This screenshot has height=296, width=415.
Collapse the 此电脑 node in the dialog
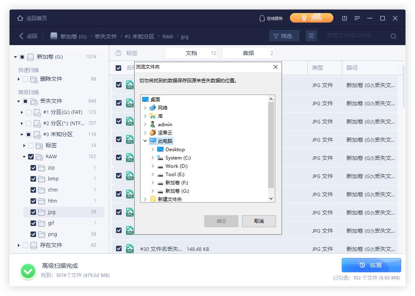click(145, 141)
